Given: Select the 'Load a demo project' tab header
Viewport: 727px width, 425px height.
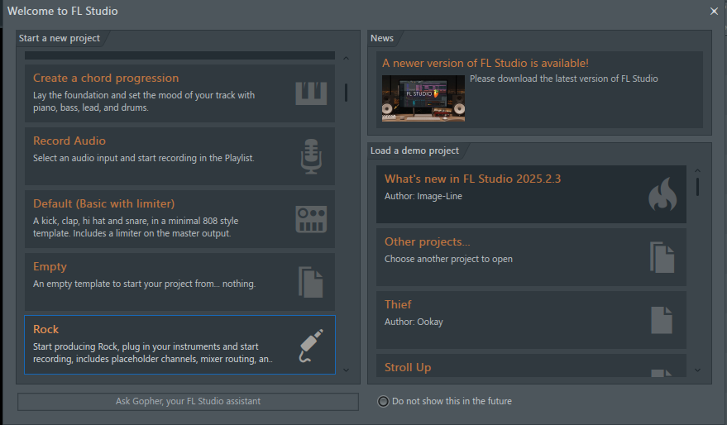Looking at the screenshot, I should point(414,151).
